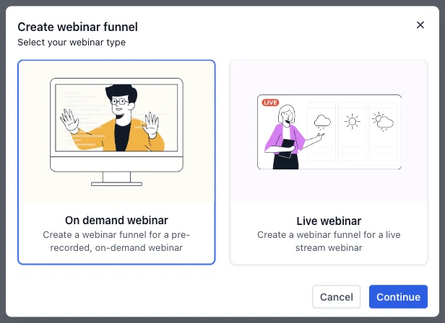Click the computer monitor illustration
The image size is (445, 323).
[116, 132]
